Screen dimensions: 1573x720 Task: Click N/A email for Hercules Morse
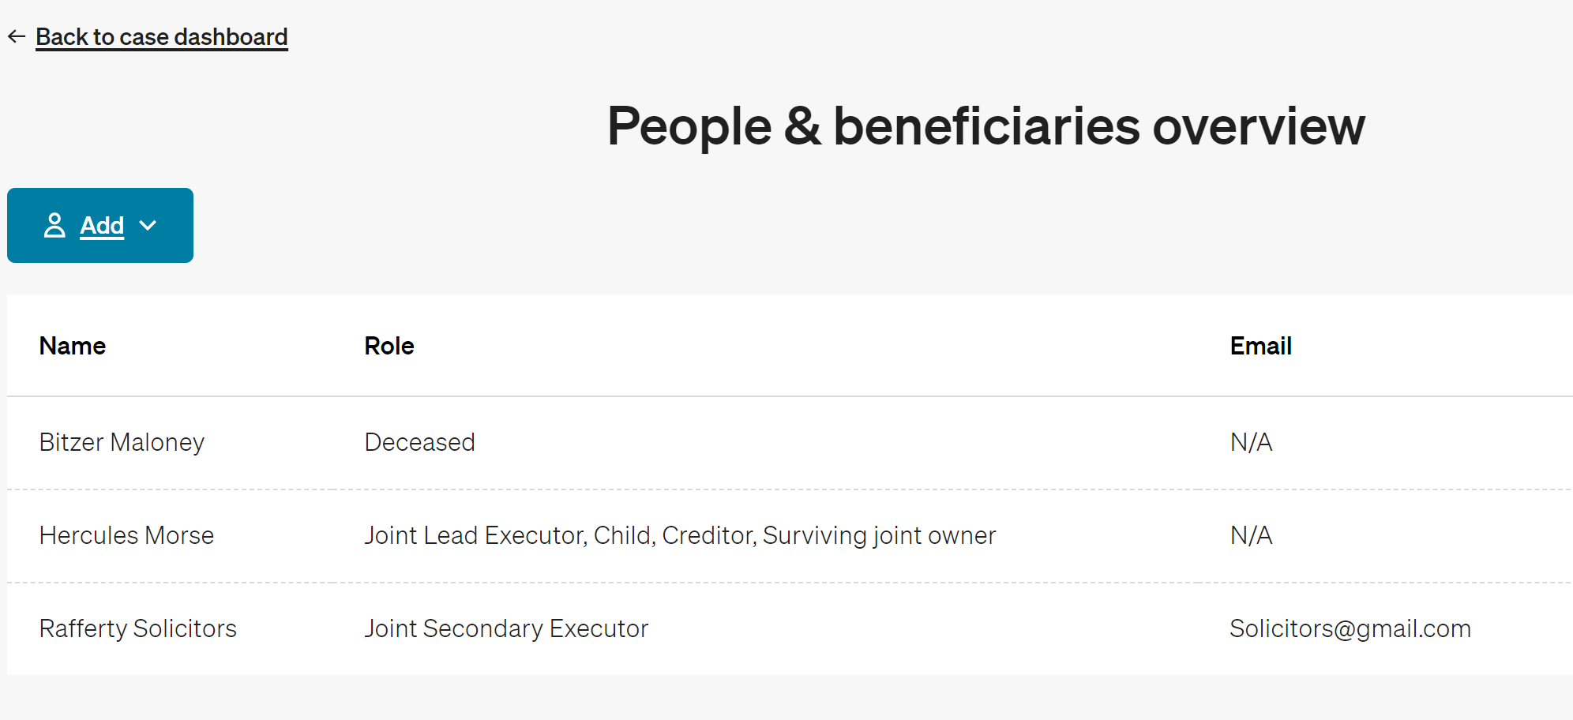(1252, 535)
